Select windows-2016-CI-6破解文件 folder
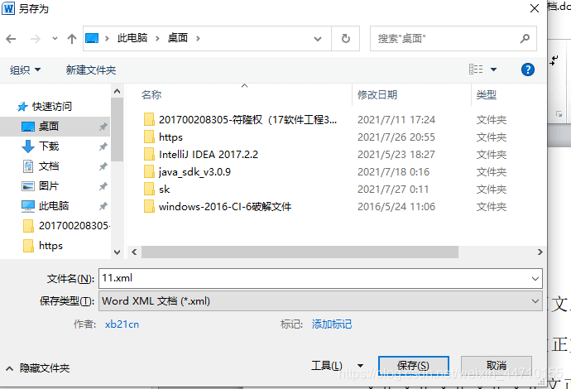This screenshot has width=571, height=389. 225,207
